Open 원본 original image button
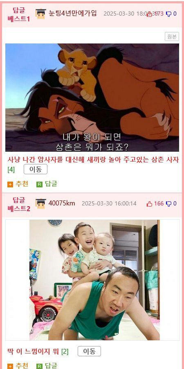Screen dimensions: 184x369 [x=172, y=36]
